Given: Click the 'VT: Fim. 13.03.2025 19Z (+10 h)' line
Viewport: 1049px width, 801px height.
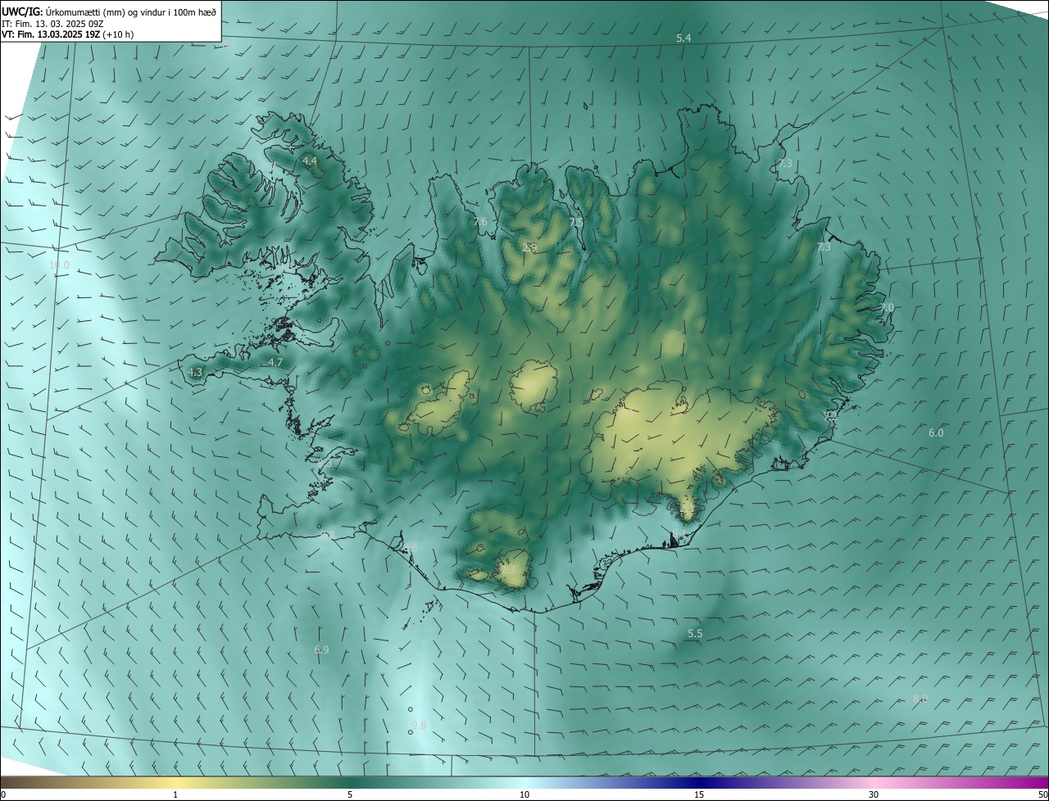Looking at the screenshot, I should click(x=68, y=34).
